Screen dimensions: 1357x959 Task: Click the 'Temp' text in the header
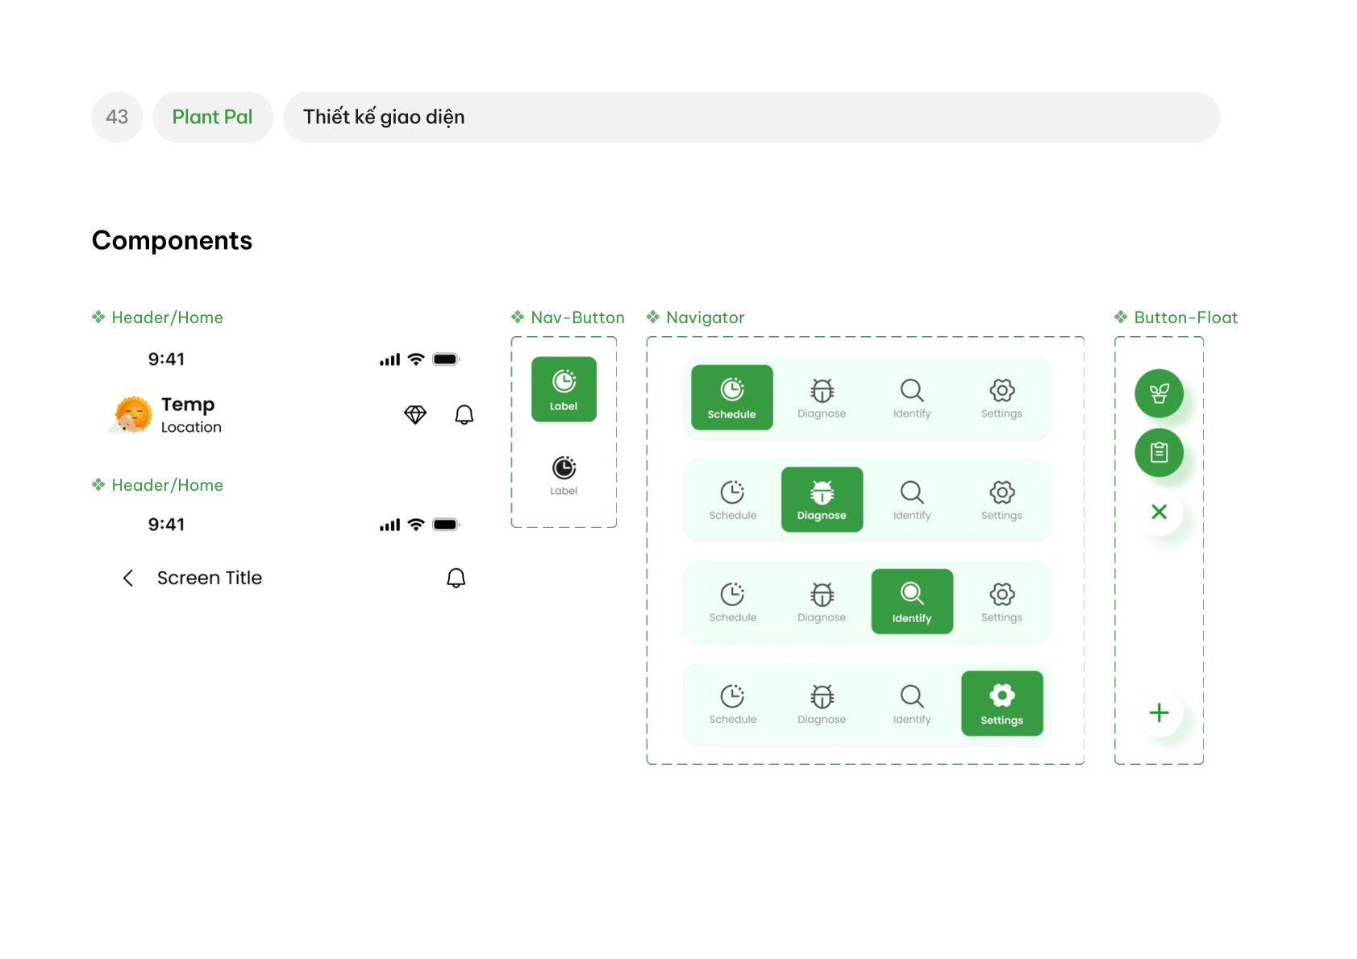188,405
